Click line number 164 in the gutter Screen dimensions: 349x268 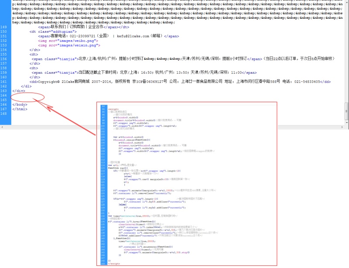click(3, 95)
